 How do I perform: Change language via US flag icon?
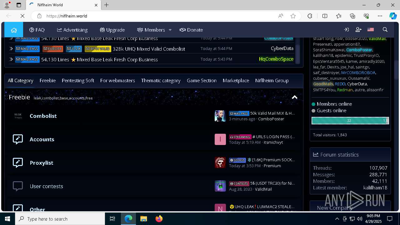click(x=371, y=30)
